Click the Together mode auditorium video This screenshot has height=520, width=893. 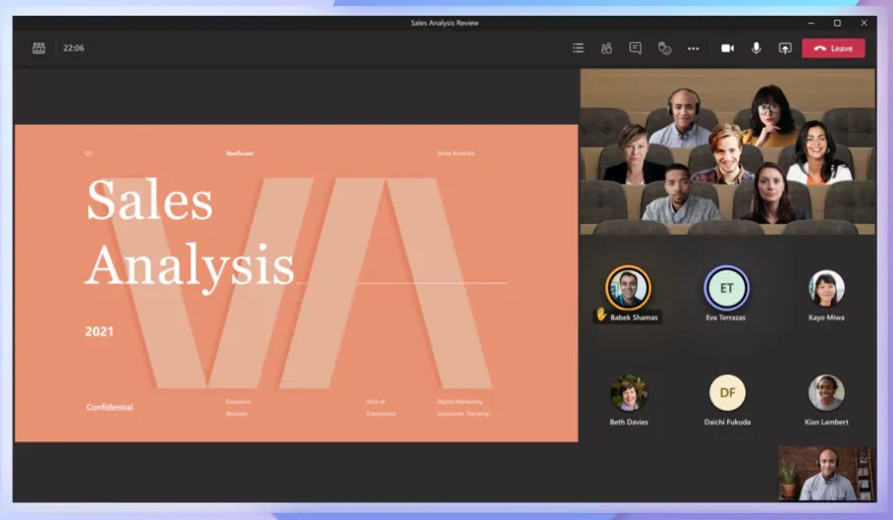point(727,151)
